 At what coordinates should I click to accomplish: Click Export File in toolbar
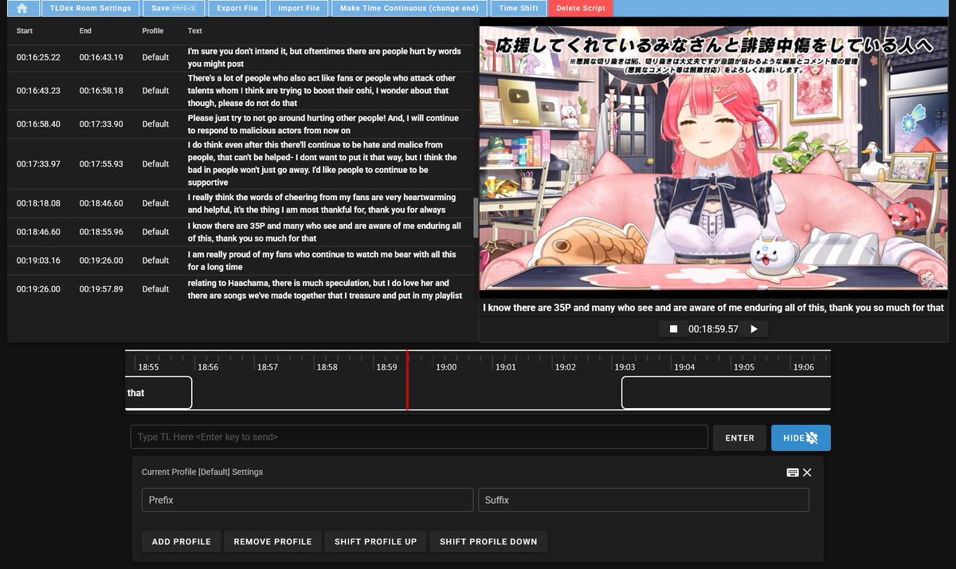[237, 8]
